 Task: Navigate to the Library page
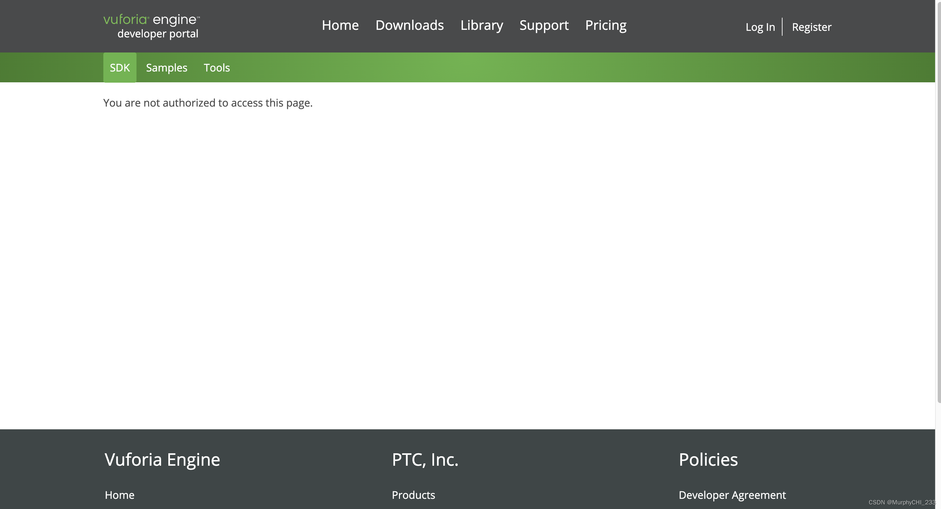tap(481, 25)
